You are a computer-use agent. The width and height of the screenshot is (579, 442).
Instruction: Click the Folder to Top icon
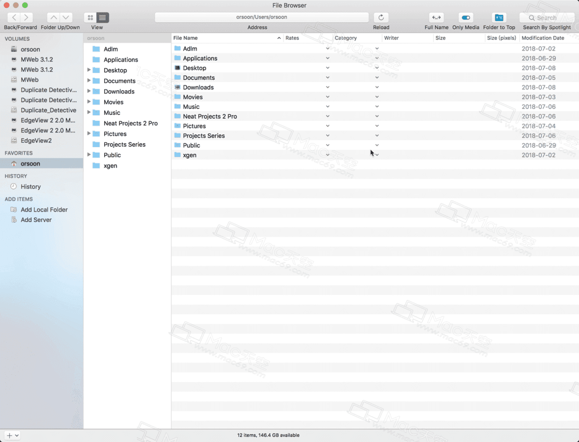[x=499, y=17]
